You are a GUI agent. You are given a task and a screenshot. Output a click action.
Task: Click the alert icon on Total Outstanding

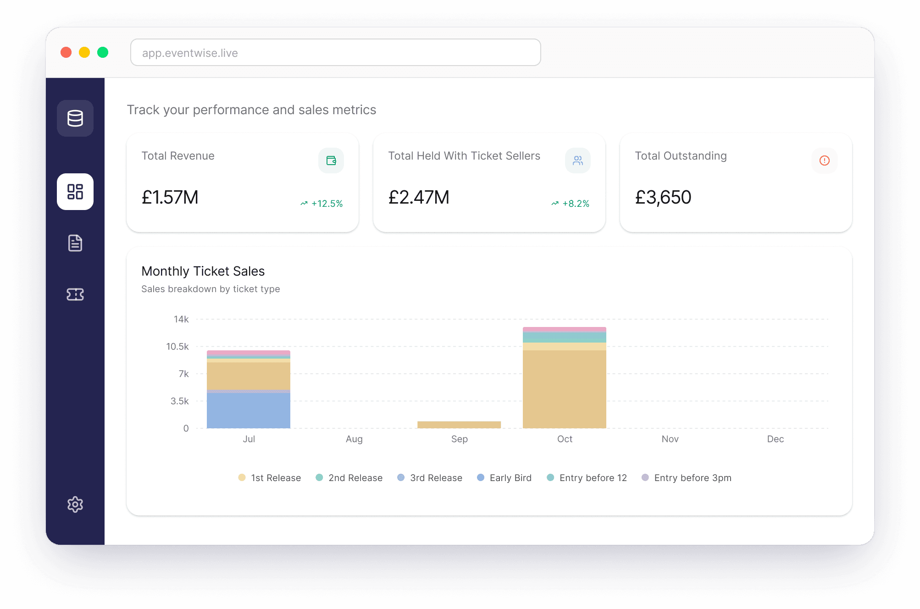(x=825, y=161)
